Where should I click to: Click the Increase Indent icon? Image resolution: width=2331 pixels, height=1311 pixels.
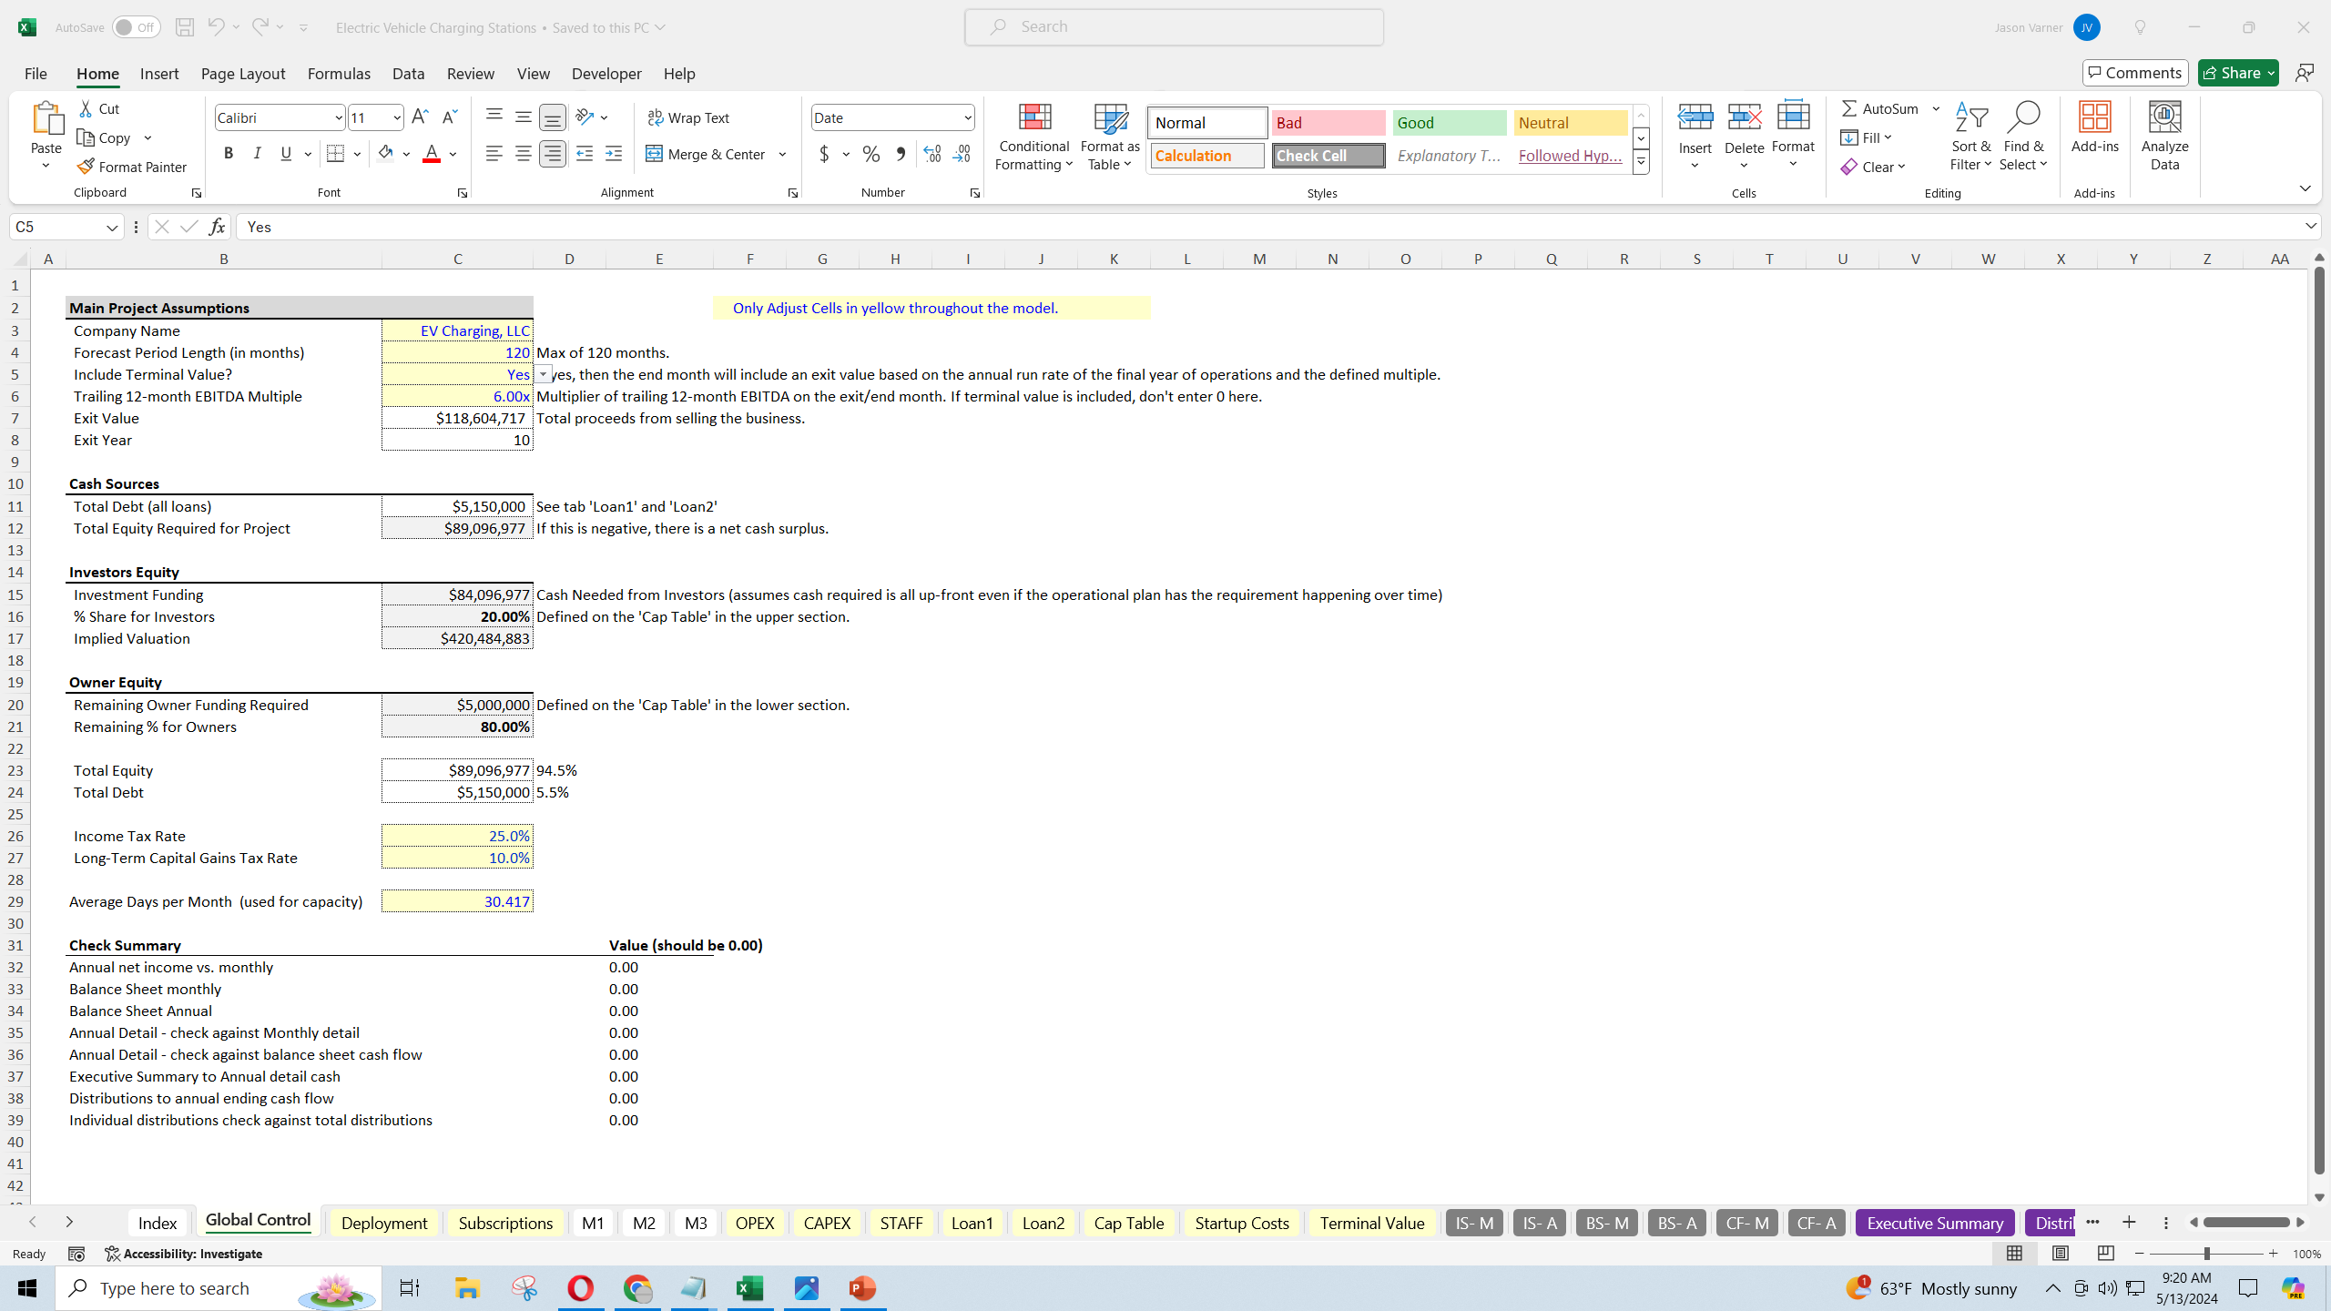point(614,154)
